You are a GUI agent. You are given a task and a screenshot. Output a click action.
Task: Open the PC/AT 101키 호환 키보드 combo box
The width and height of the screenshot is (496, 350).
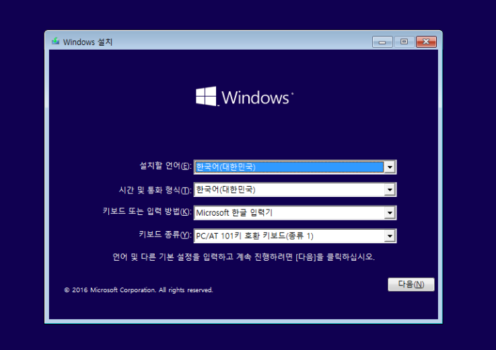[288, 236]
